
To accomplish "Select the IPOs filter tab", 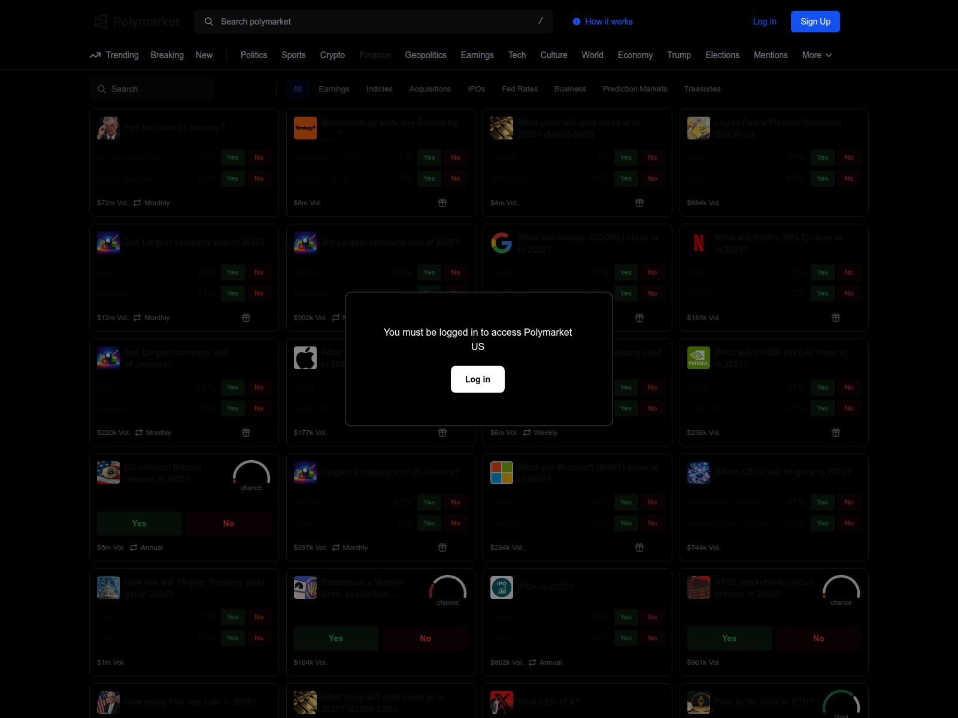I will pyautogui.click(x=477, y=89).
